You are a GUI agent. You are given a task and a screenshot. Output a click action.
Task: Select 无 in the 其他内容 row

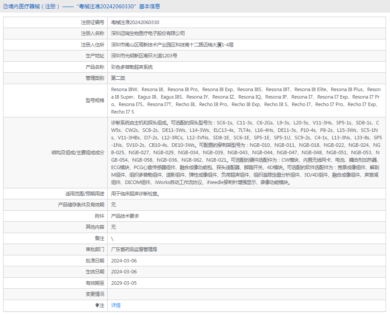click(113, 227)
